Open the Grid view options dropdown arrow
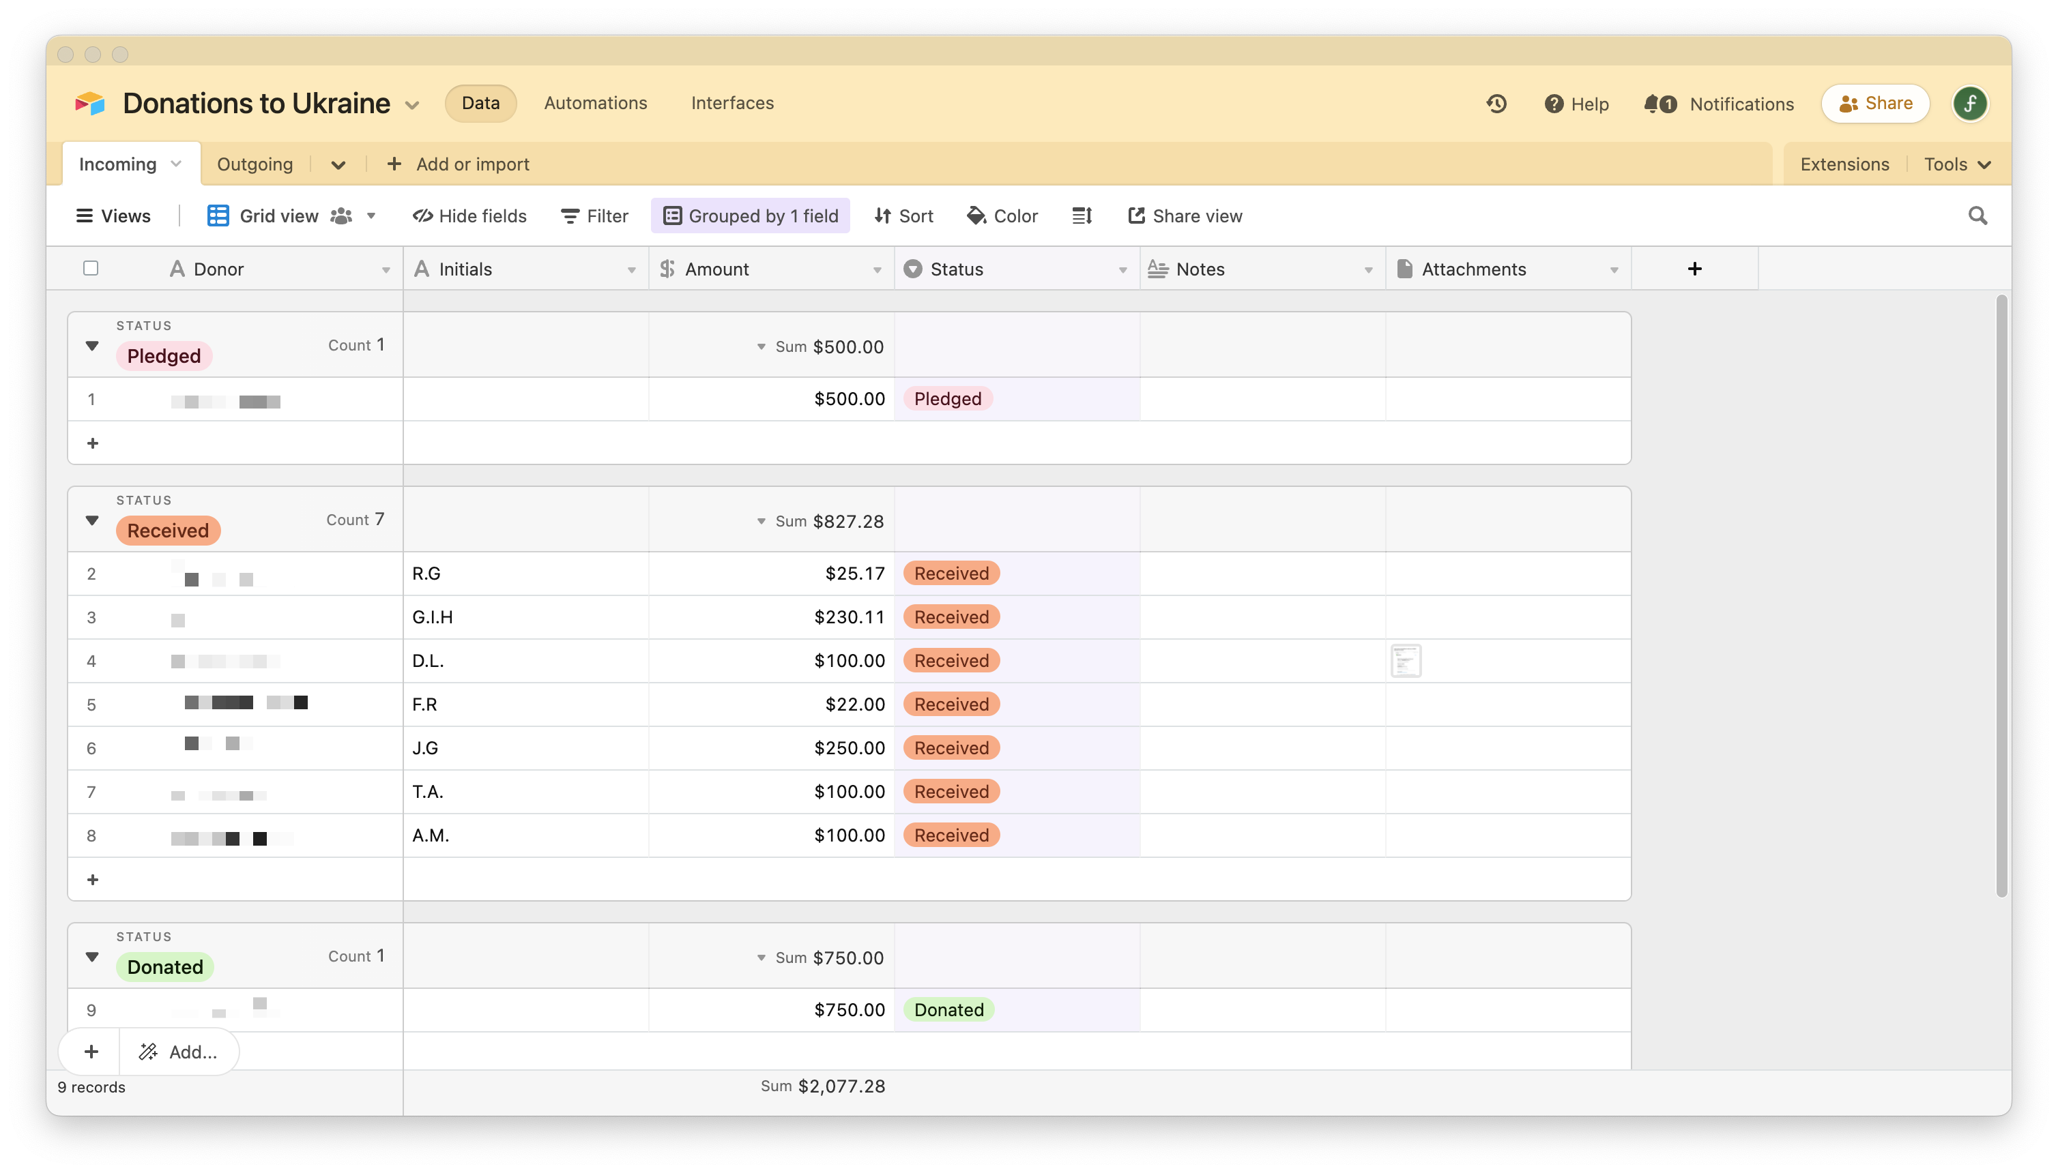 372,216
